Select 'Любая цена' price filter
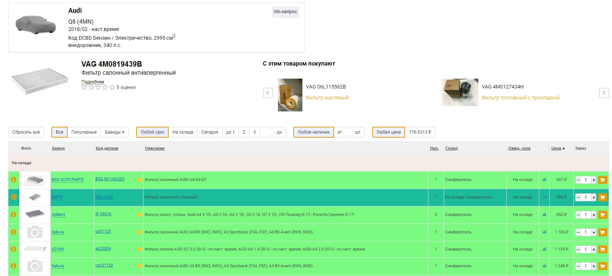The width and height of the screenshot is (612, 276). (x=389, y=132)
